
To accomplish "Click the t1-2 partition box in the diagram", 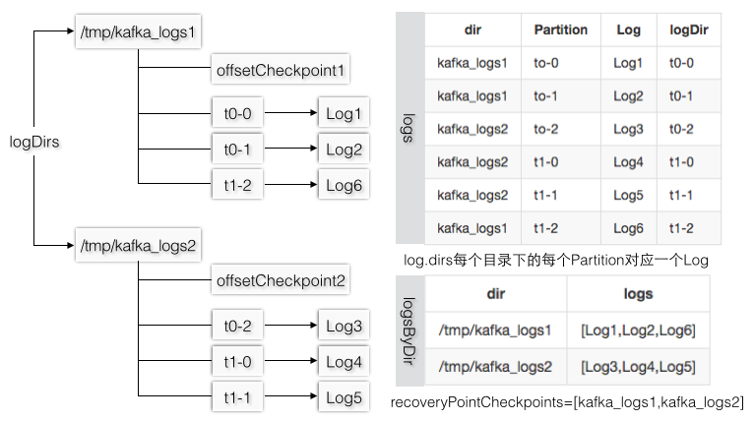I will pyautogui.click(x=237, y=183).
